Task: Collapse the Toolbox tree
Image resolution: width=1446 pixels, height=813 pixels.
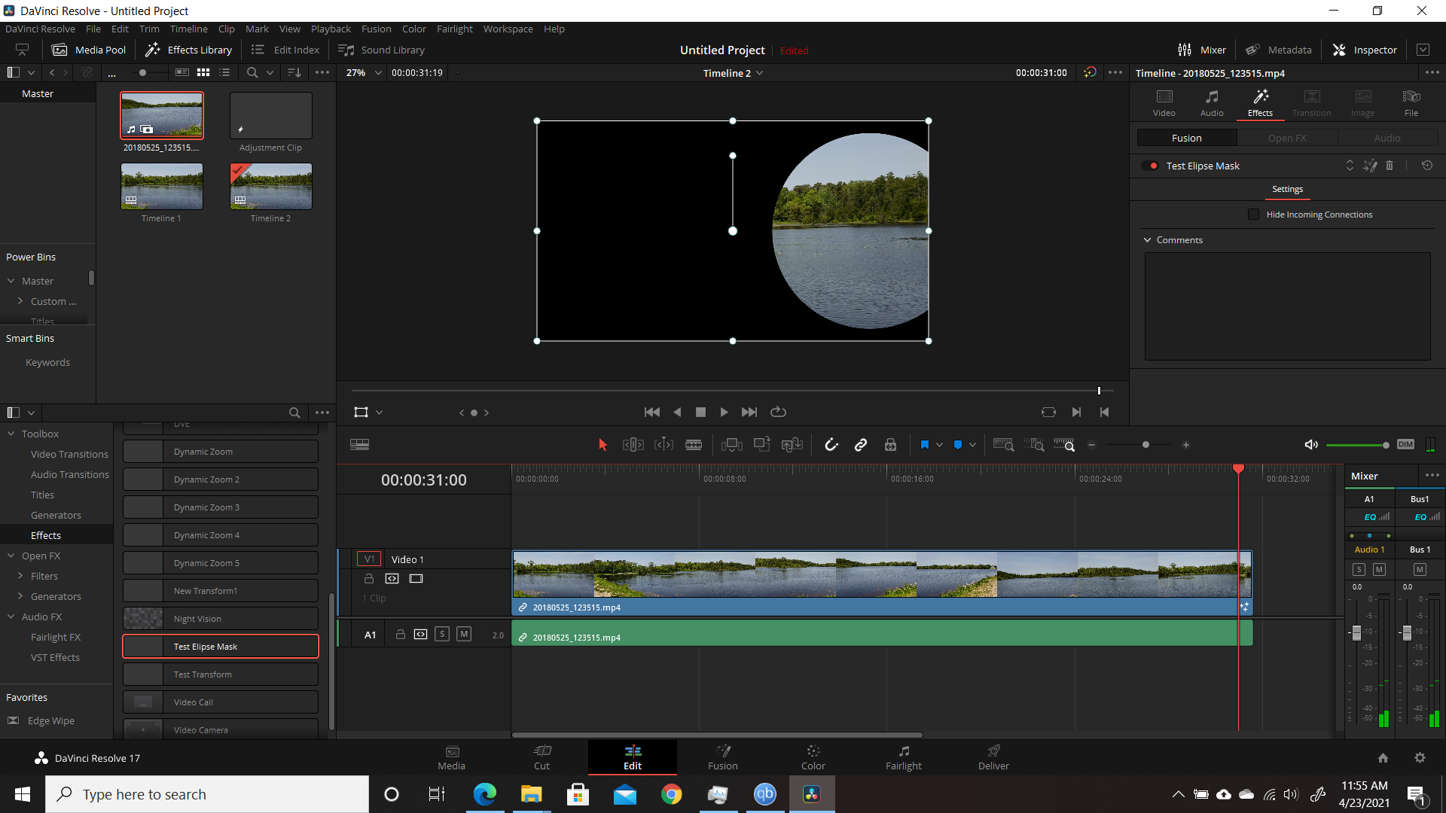Action: 11,434
